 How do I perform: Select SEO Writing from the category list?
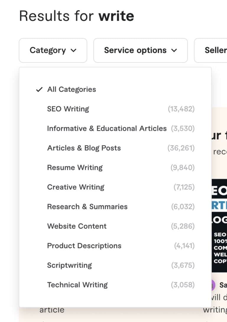tap(68, 109)
